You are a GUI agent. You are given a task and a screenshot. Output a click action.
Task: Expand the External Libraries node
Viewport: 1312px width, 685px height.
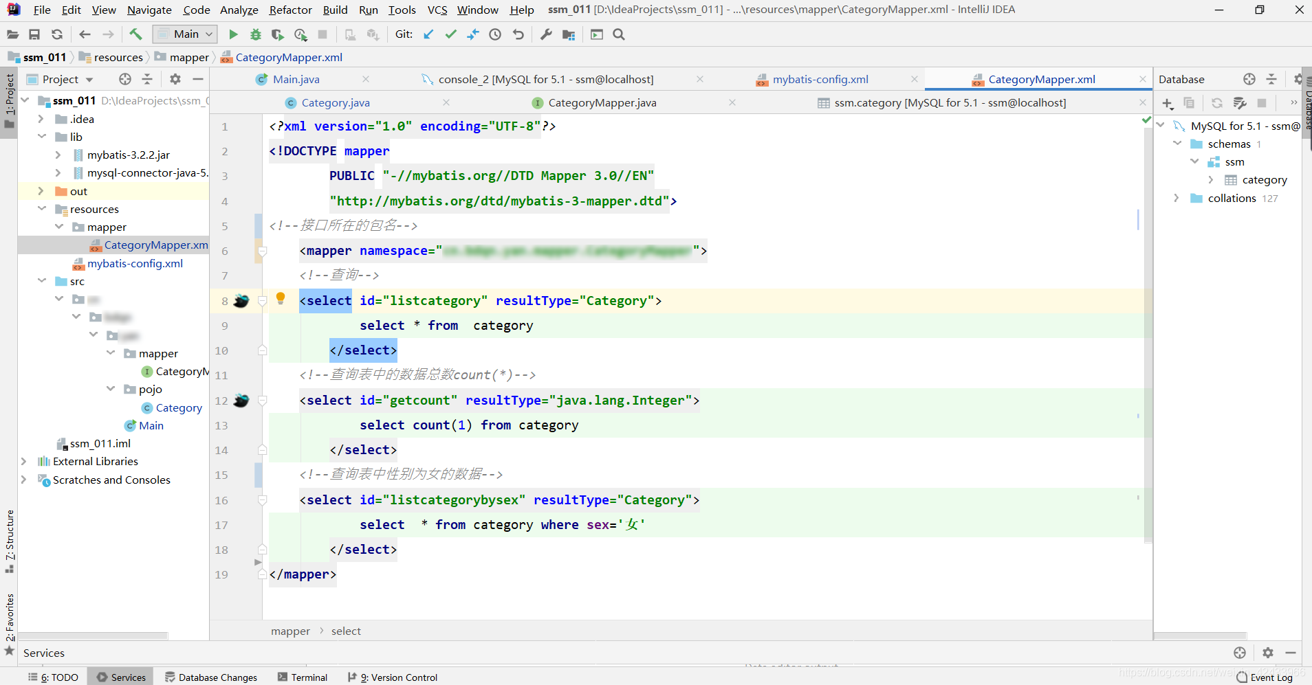[24, 461]
